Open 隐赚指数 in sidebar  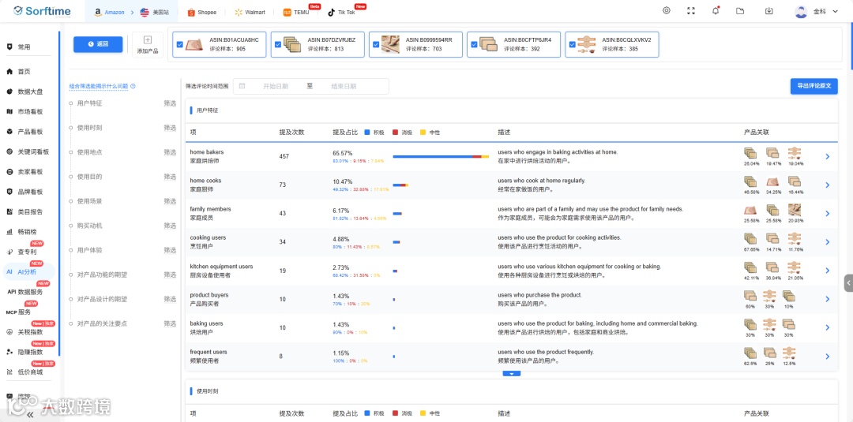30,352
